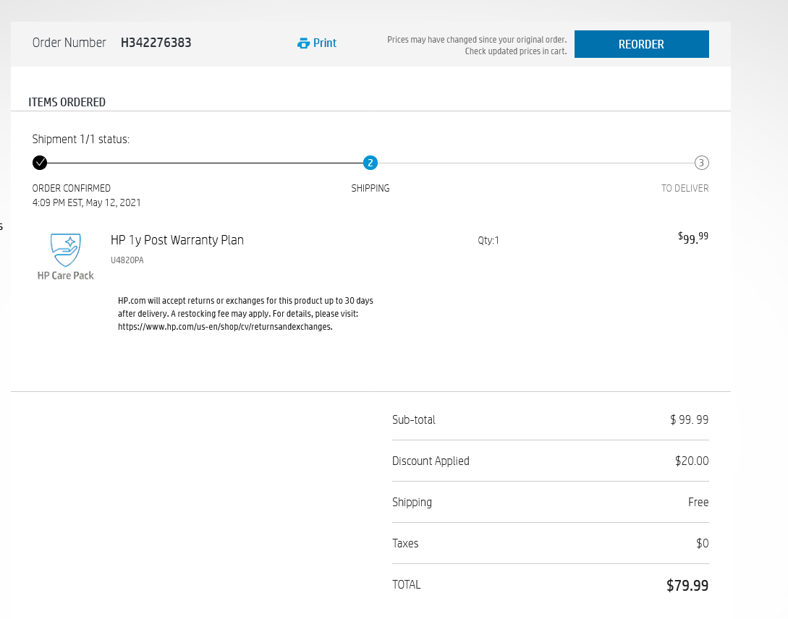Click the returns and exchanges URL text
788x619 pixels.
[x=225, y=326]
